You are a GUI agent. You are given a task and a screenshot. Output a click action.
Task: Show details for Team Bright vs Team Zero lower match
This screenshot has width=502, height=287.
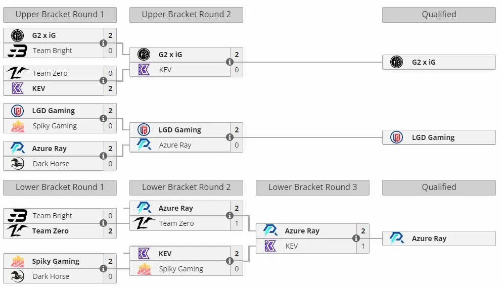tap(103, 223)
